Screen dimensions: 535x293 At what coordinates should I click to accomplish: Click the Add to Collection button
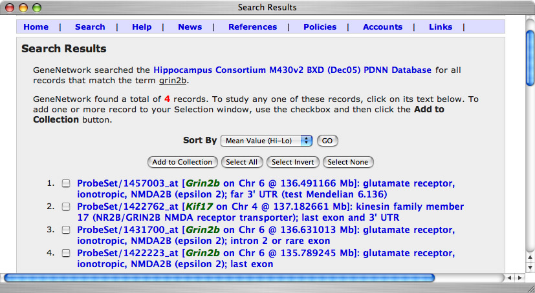[x=182, y=162]
